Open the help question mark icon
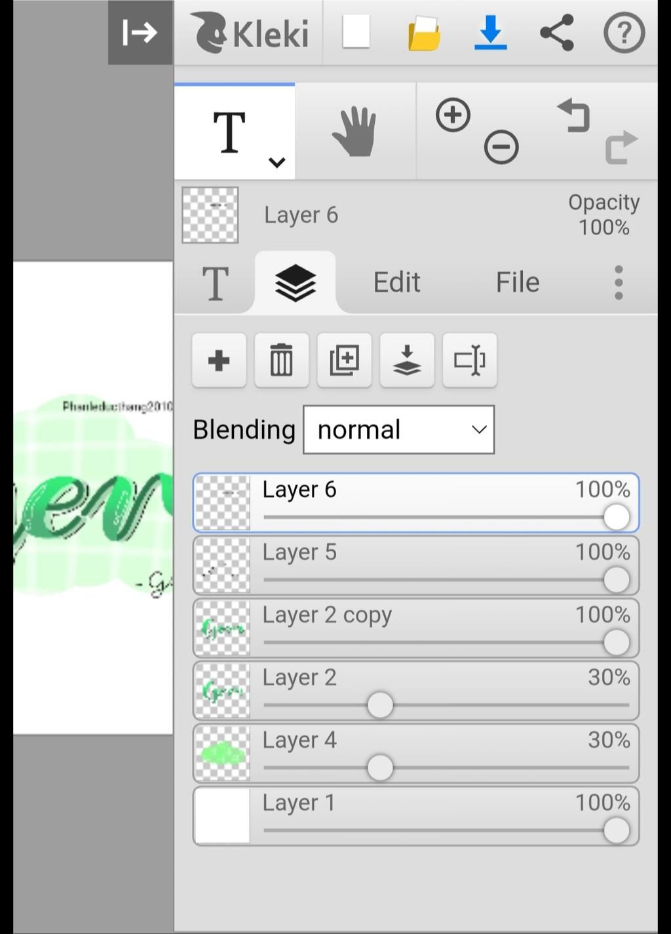 [x=624, y=33]
